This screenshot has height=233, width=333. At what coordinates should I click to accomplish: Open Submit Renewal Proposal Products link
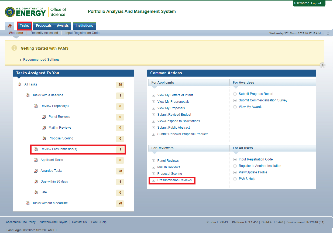pyautogui.click(x=183, y=134)
